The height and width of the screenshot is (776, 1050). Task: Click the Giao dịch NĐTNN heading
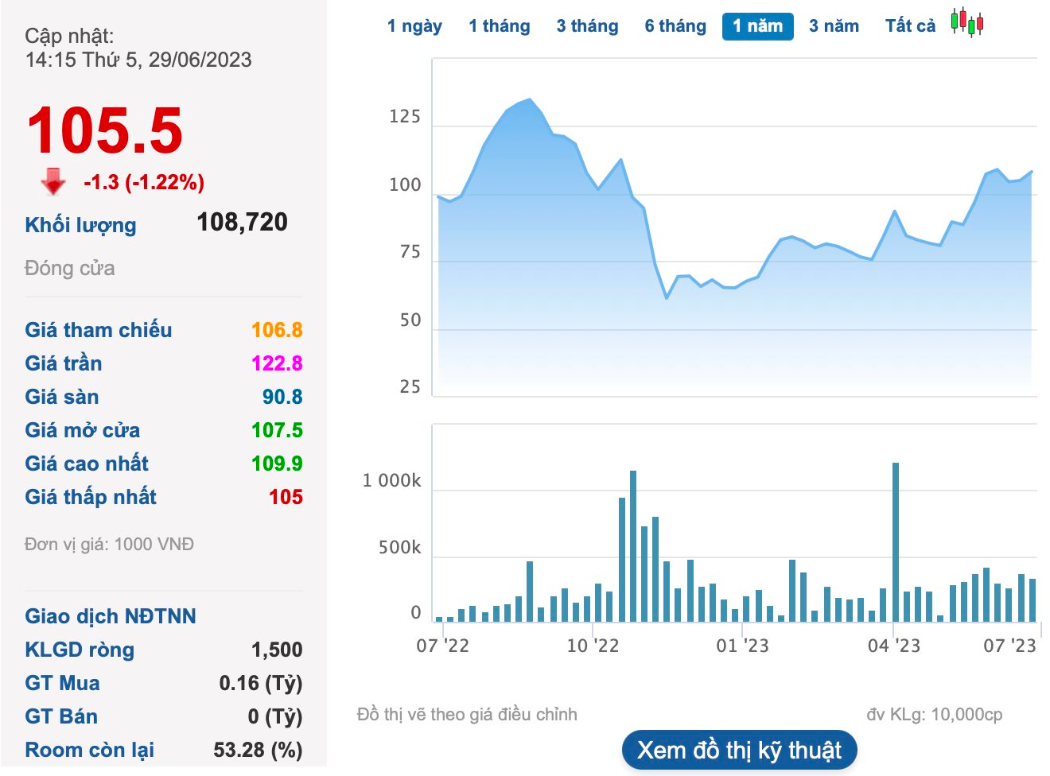click(111, 616)
